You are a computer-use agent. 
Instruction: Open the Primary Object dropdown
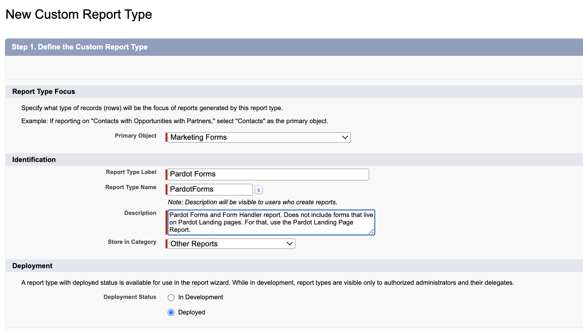(x=258, y=137)
